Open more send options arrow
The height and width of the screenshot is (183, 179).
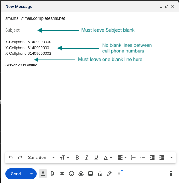(31, 174)
